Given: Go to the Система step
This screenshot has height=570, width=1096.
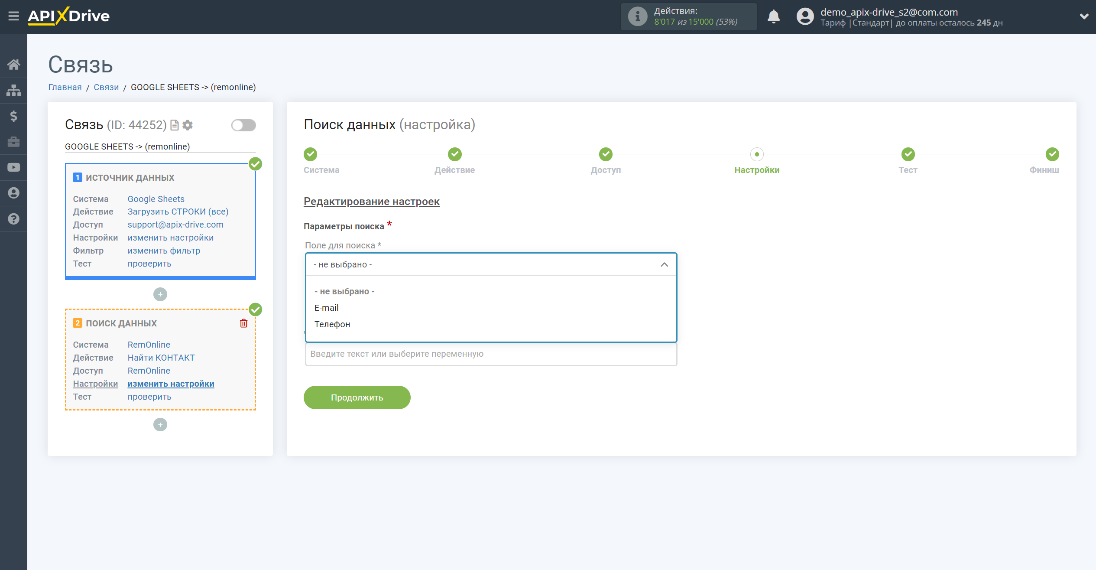Looking at the screenshot, I should click(310, 154).
